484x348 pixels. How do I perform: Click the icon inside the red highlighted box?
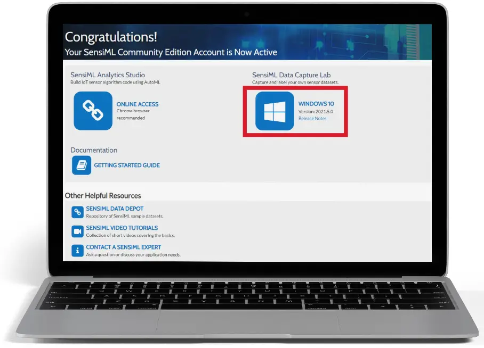[x=275, y=111]
